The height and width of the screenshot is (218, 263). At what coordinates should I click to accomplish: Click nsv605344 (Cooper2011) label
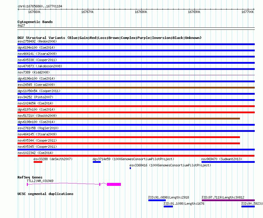pyautogui.click(x=37, y=140)
